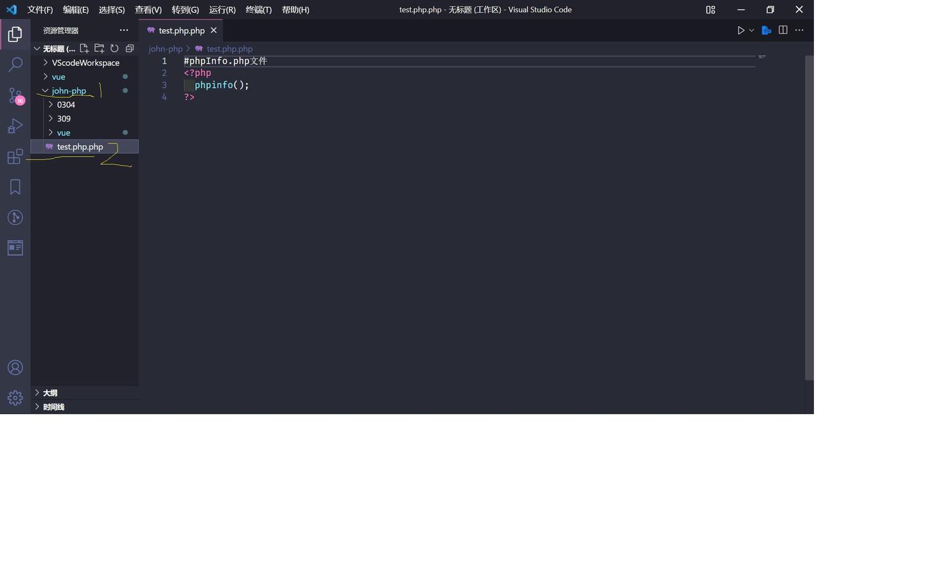Collapse all folders in Explorer
Viewport: 925px width, 584px height.
click(130, 48)
